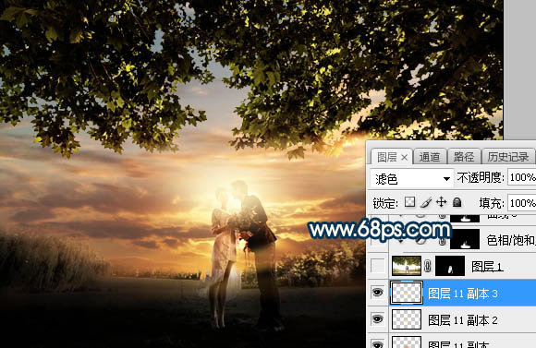Open the 路径 tab

pos(464,157)
